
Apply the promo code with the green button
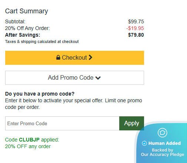click(x=131, y=123)
